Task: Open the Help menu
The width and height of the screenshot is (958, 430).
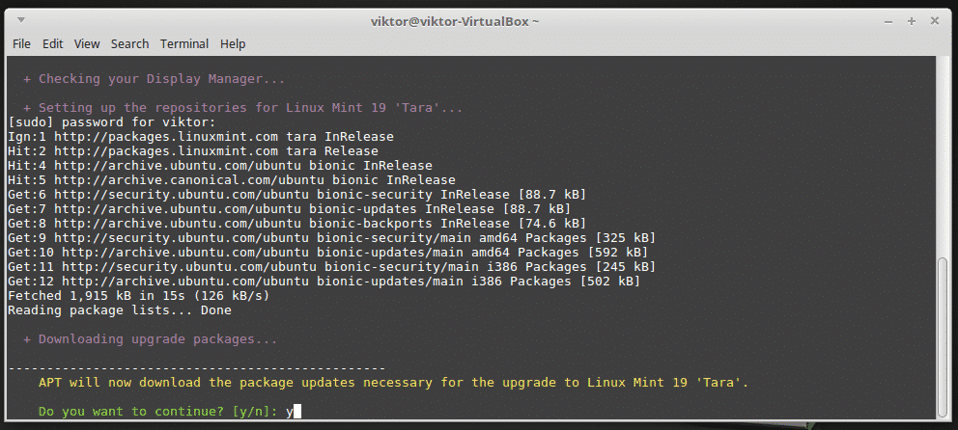Action: pos(233,43)
